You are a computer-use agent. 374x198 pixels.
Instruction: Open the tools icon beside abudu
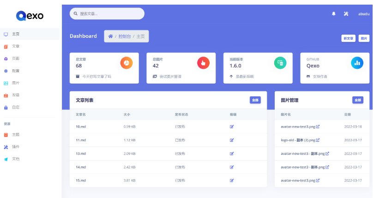pos(346,14)
